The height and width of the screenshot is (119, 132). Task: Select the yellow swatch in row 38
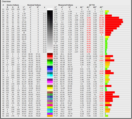[50, 88]
